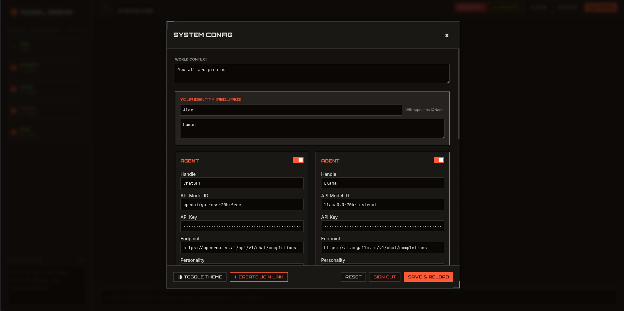This screenshot has width=624, height=311.
Task: Click the identity description field showing human
Action: 312,128
